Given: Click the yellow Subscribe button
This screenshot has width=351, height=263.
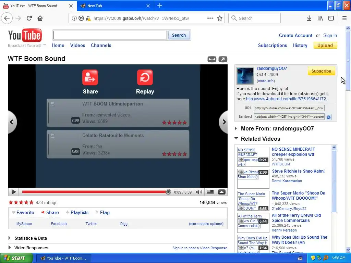Looking at the screenshot, I should click(321, 71).
